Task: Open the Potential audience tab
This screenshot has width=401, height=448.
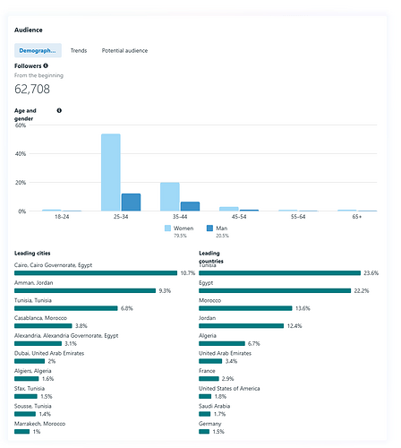Action: coord(124,50)
